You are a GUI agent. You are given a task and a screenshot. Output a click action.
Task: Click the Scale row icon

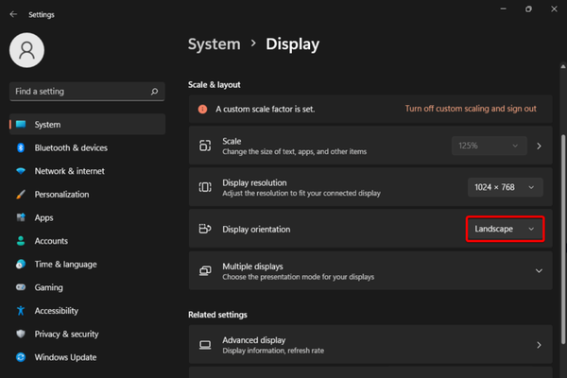pyautogui.click(x=205, y=146)
